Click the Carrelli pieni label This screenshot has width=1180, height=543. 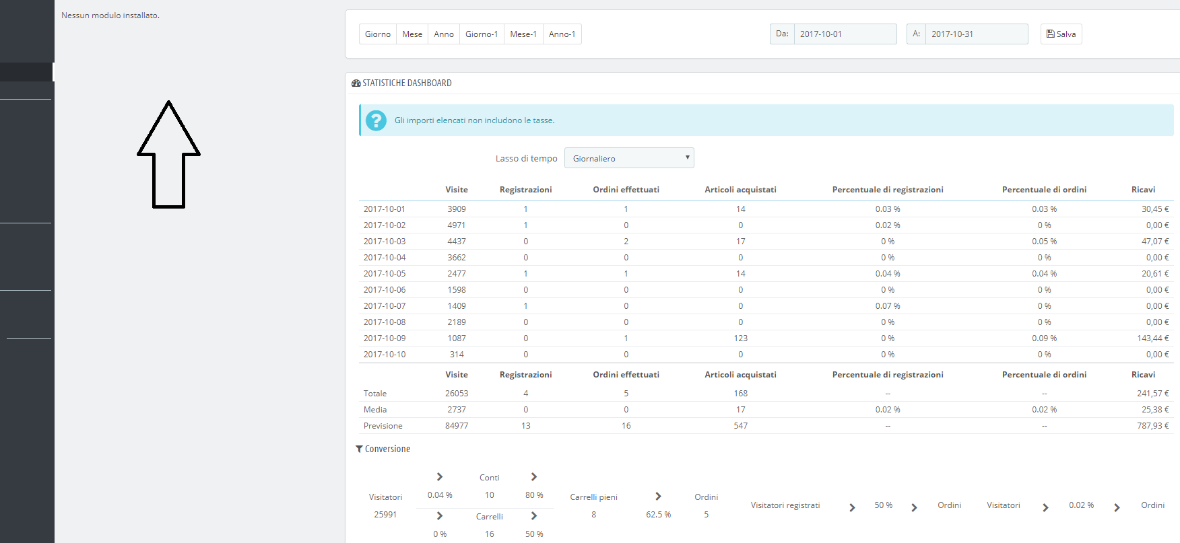click(594, 497)
